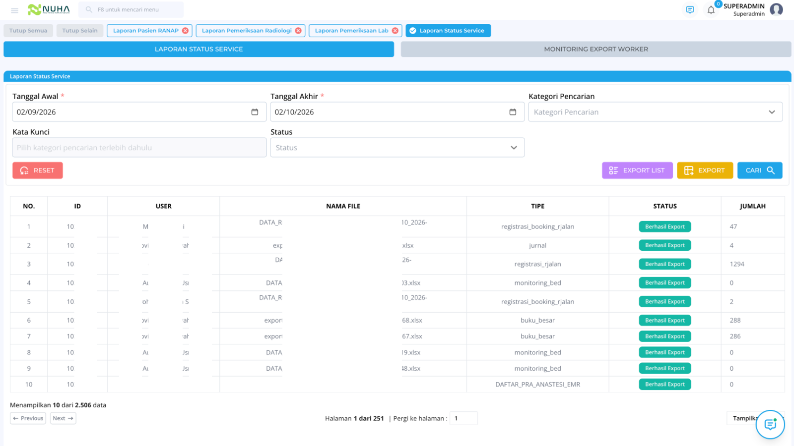Open the hamburger sidebar menu
The width and height of the screenshot is (794, 446).
click(14, 10)
